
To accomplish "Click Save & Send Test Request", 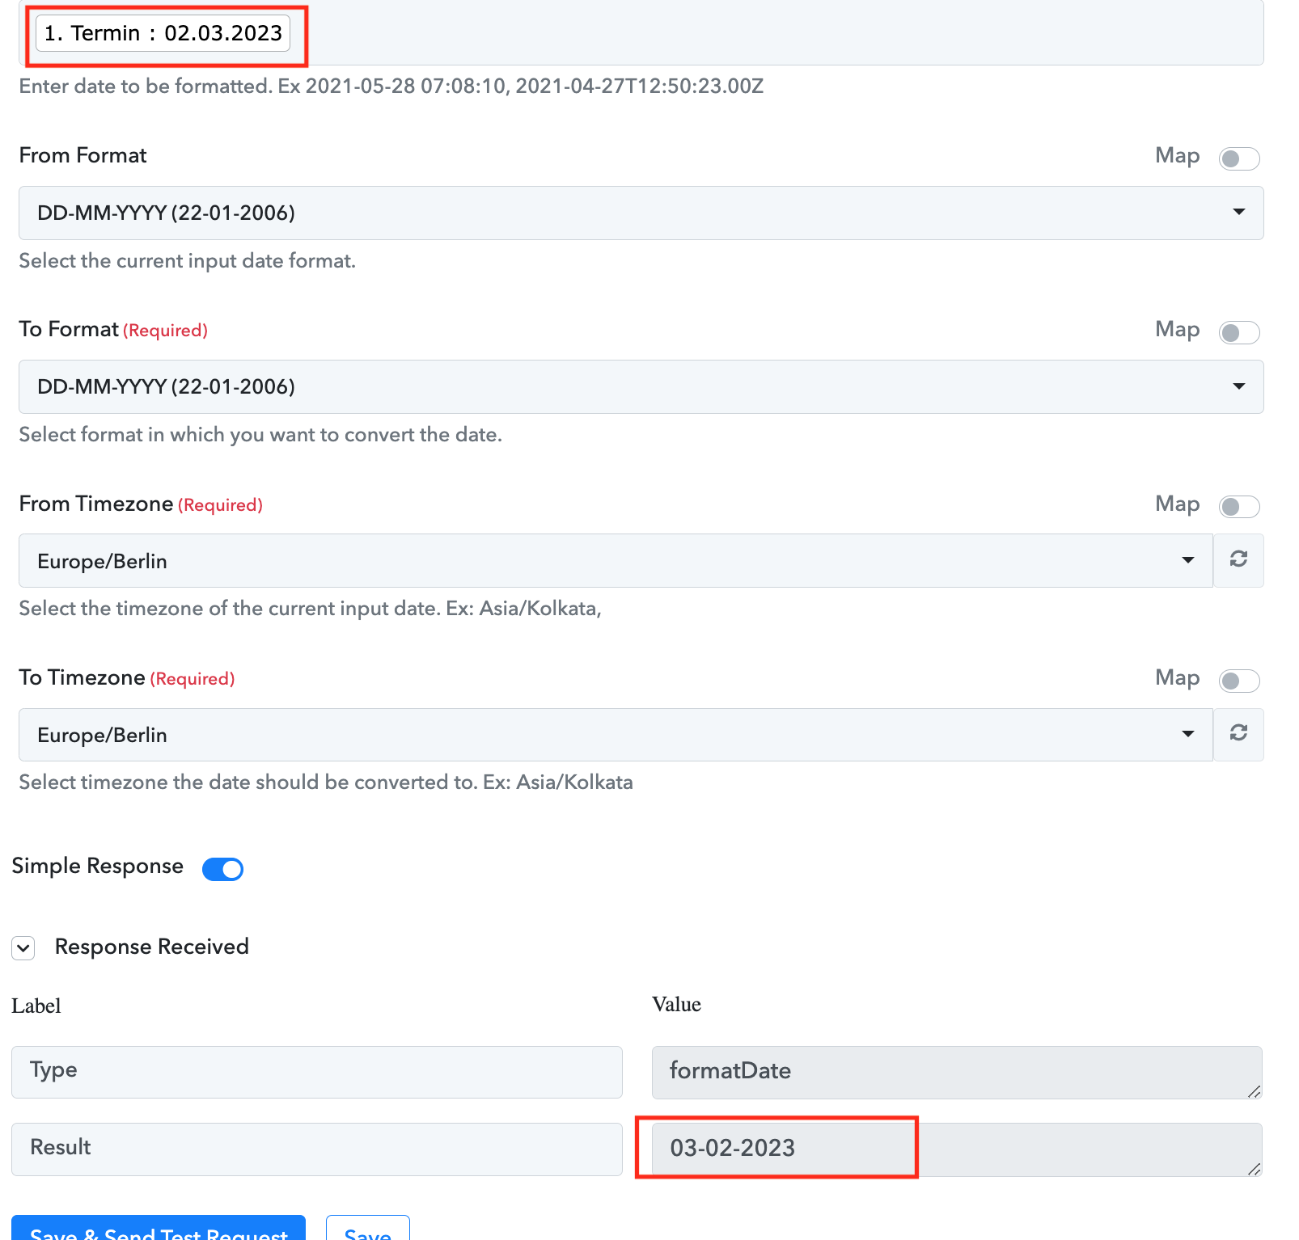I will pyautogui.click(x=159, y=1229).
